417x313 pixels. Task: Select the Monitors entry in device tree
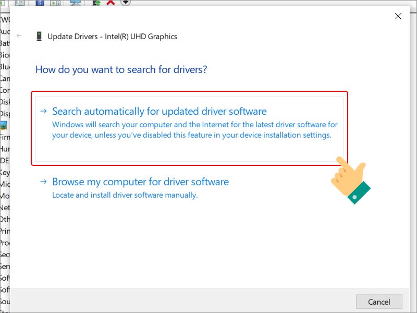[4, 196]
